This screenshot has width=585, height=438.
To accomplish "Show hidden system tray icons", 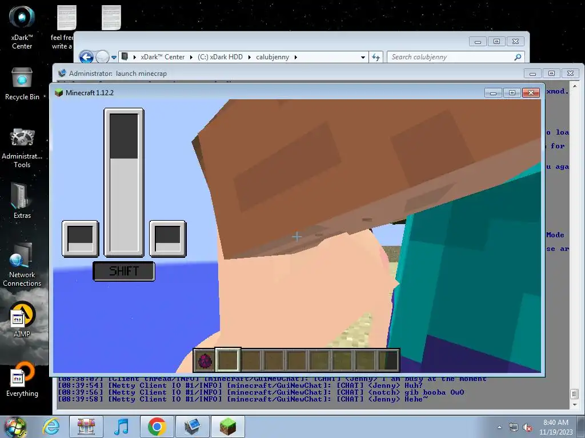I will coord(499,427).
